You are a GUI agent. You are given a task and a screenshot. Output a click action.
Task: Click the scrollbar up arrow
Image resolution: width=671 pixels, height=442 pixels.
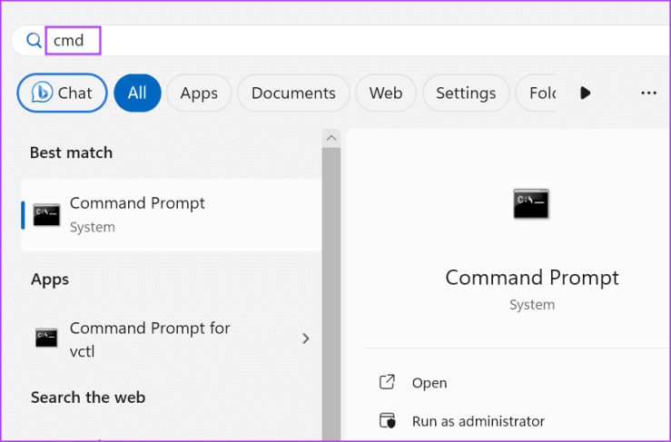331,138
